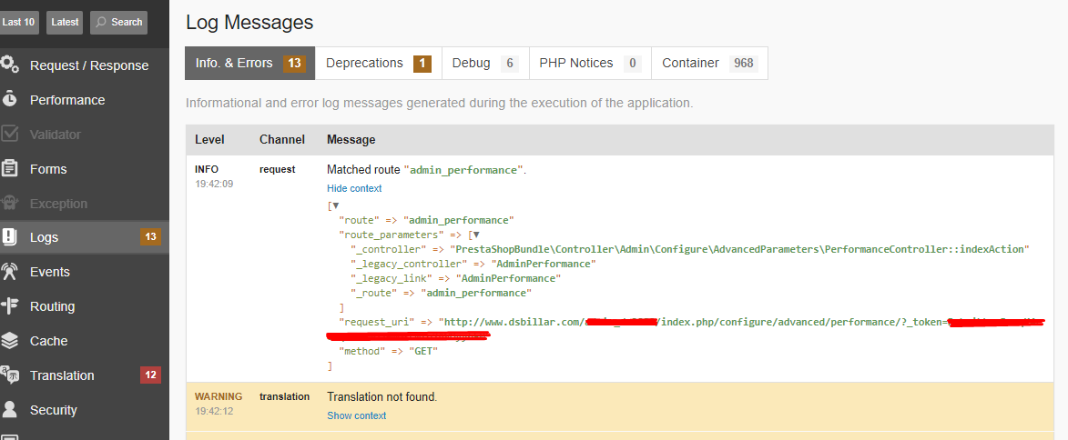Click the Forms clipboard icon
Image resolution: width=1068 pixels, height=440 pixels.
(x=10, y=168)
